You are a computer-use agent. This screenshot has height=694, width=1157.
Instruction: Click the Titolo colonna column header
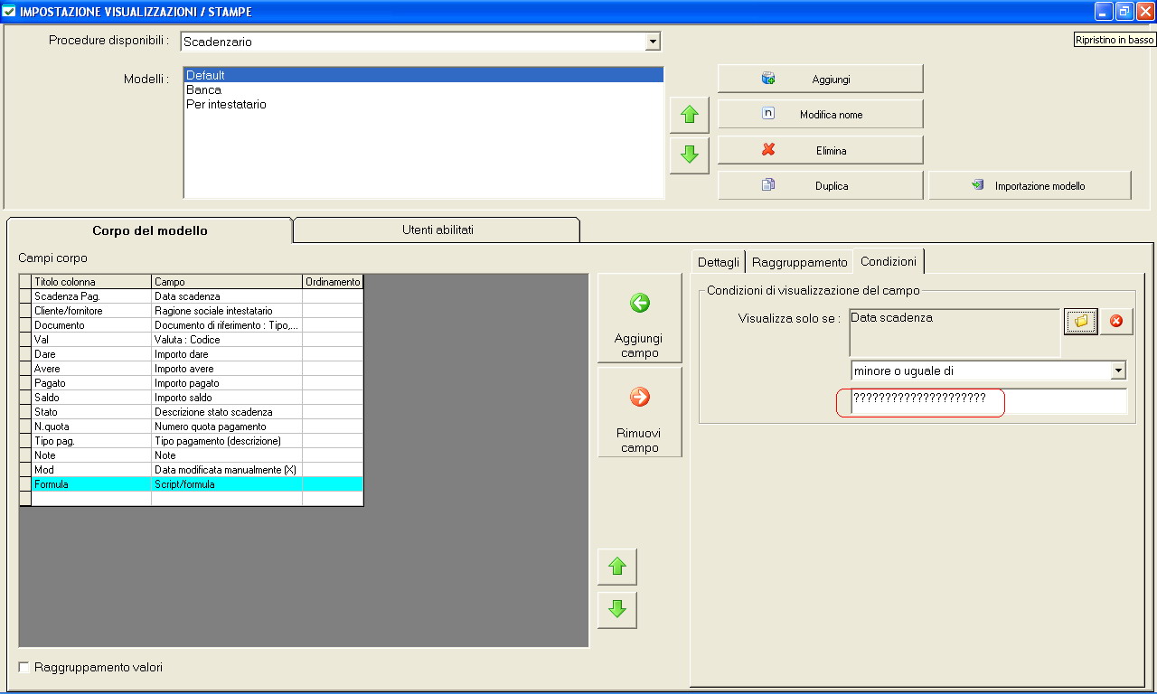pos(91,282)
